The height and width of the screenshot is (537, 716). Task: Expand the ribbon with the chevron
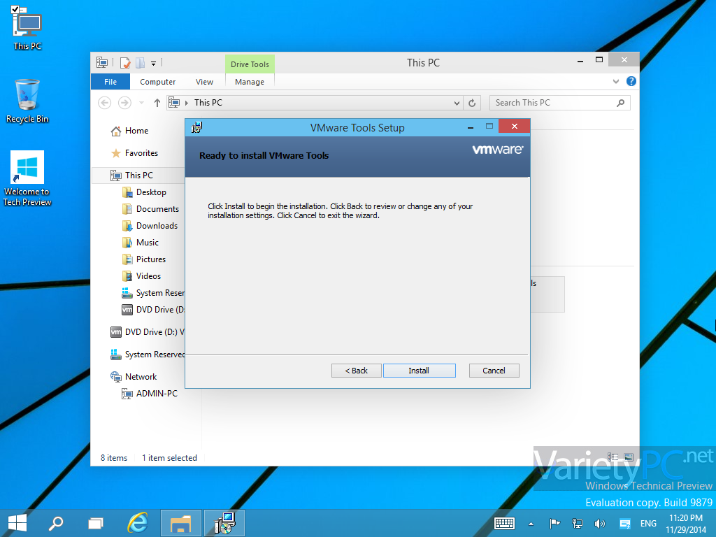(616, 82)
